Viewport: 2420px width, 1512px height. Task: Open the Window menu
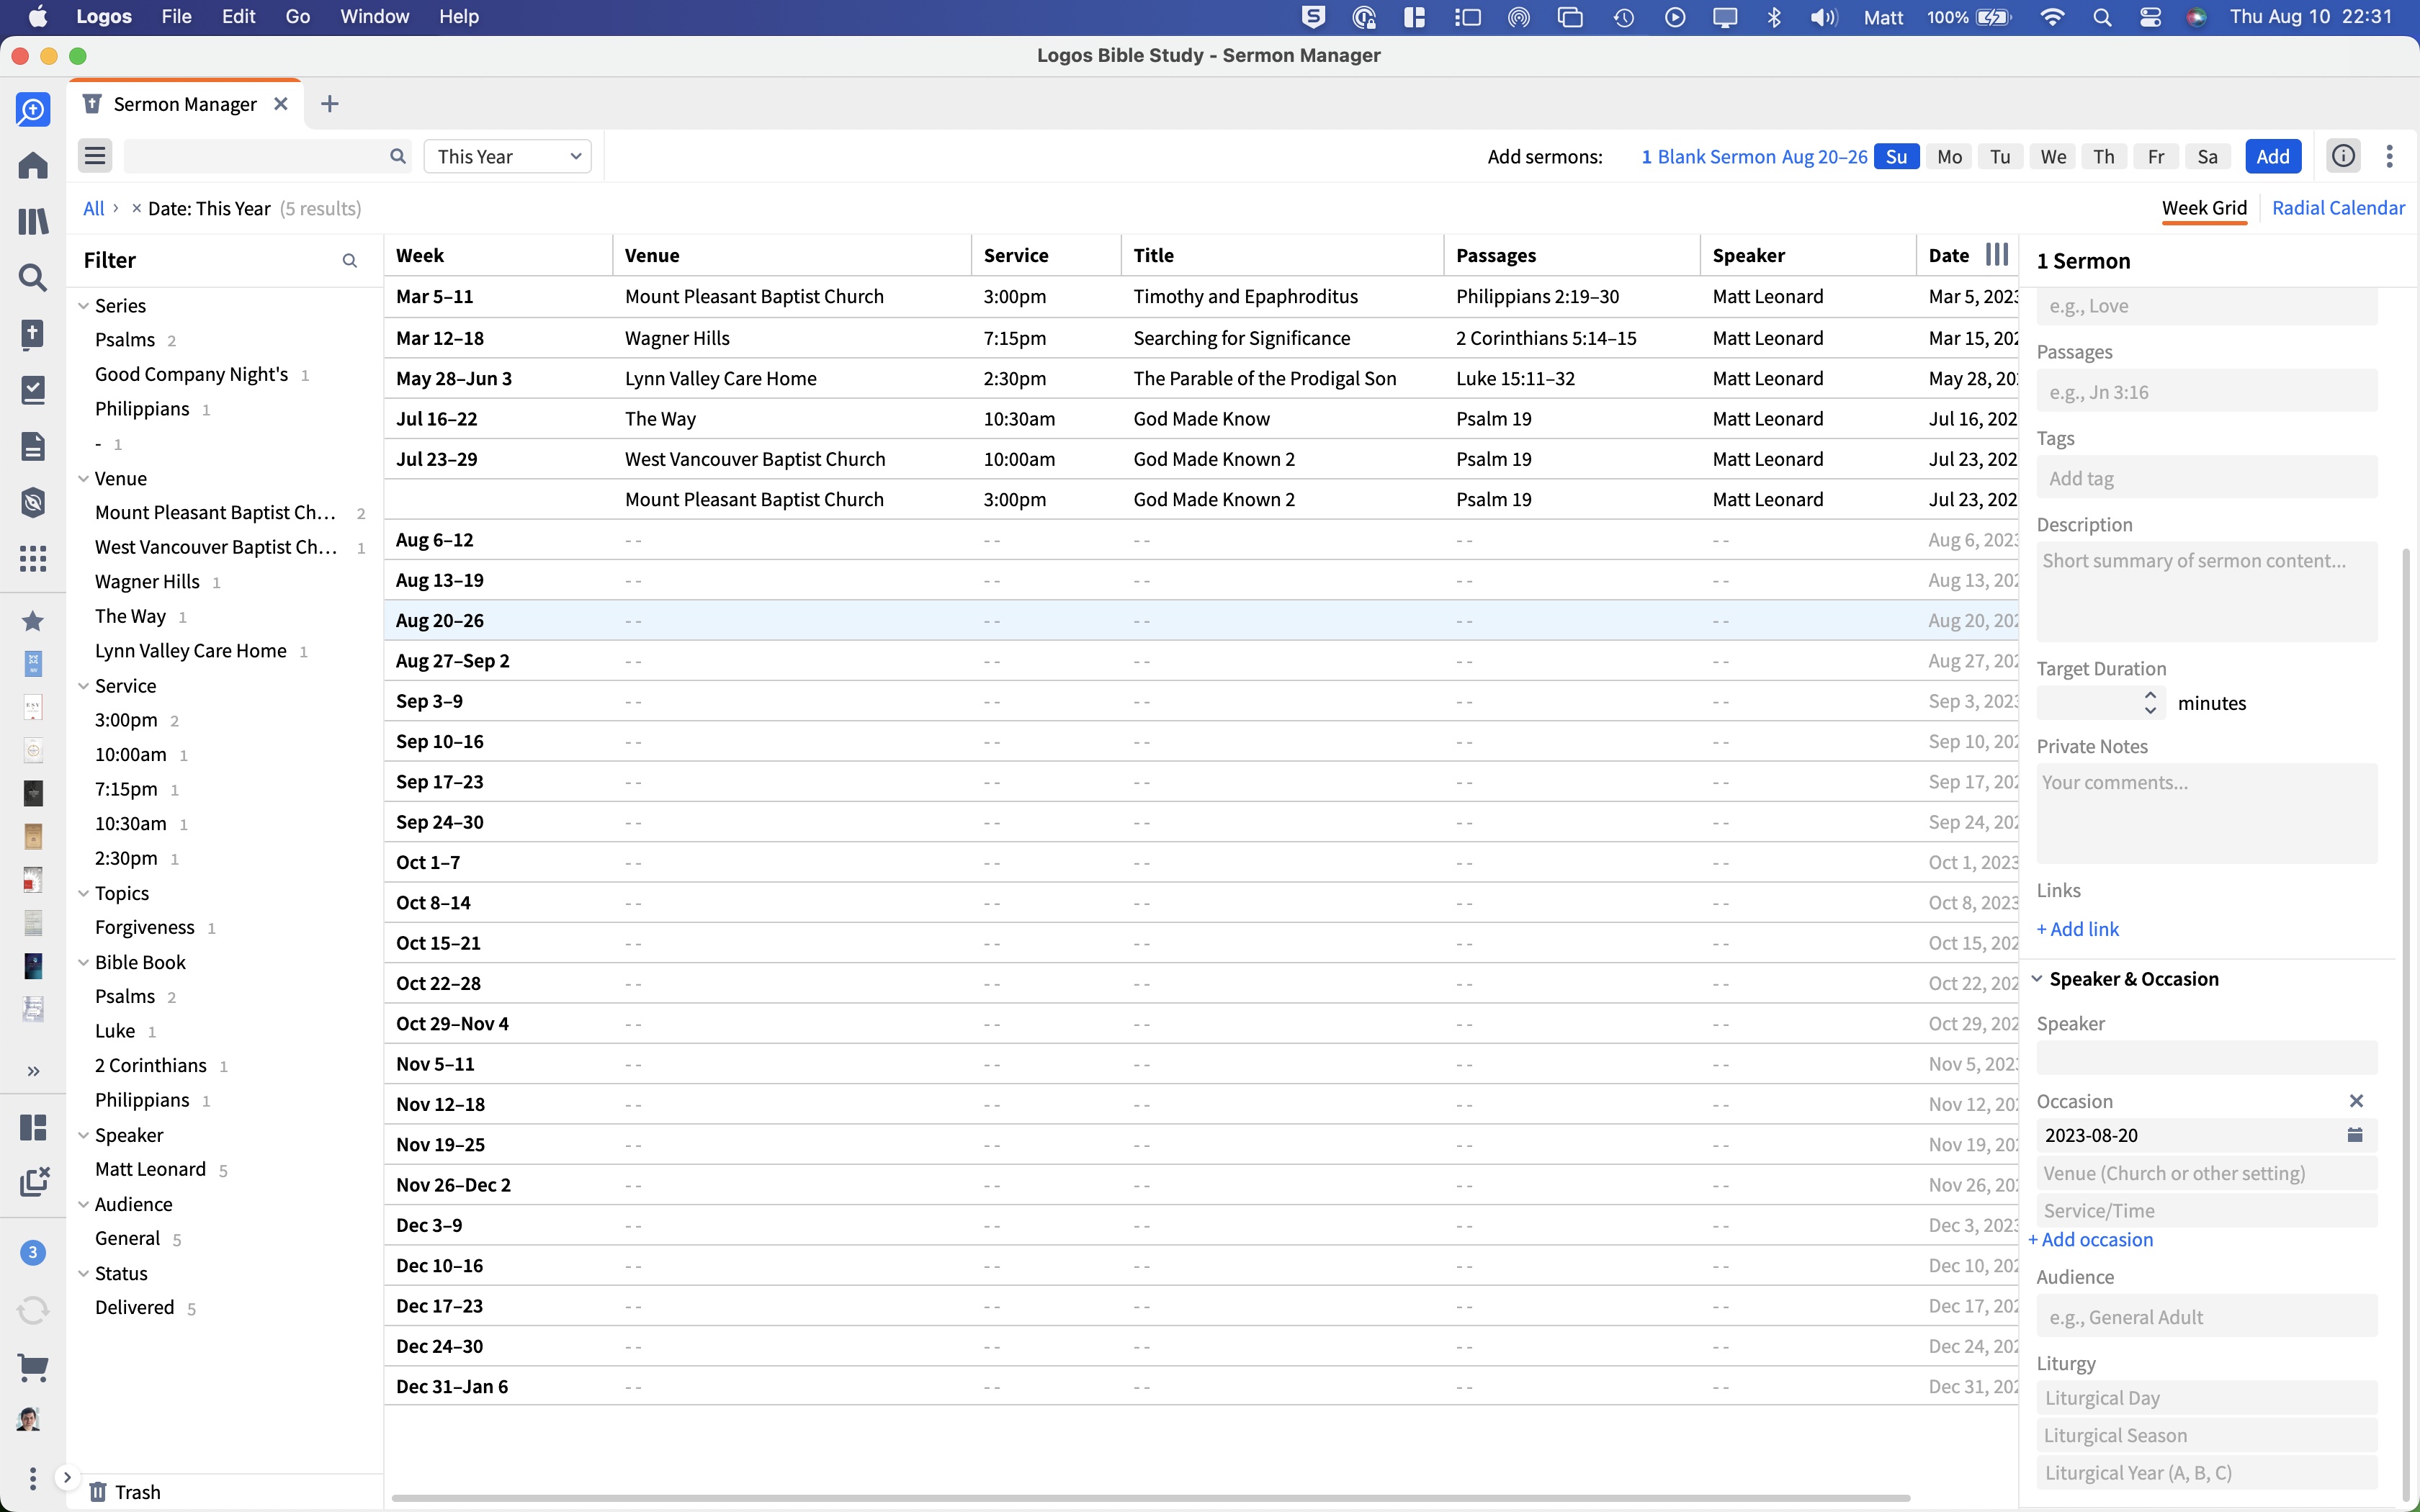[x=374, y=17]
